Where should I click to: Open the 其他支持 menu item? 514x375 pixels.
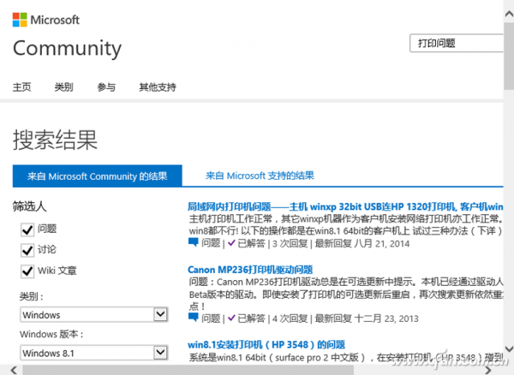(158, 87)
